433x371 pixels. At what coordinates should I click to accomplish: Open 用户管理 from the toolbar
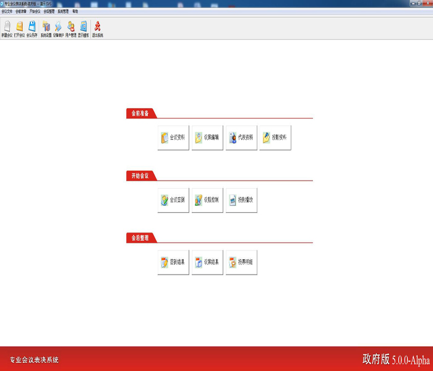[x=71, y=28]
